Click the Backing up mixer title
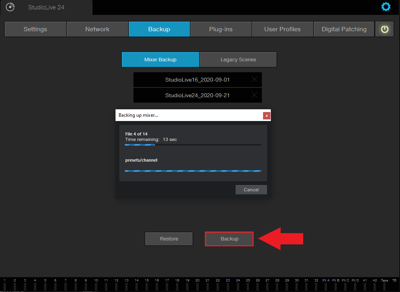Screen dimensions: 400x292 (138, 115)
